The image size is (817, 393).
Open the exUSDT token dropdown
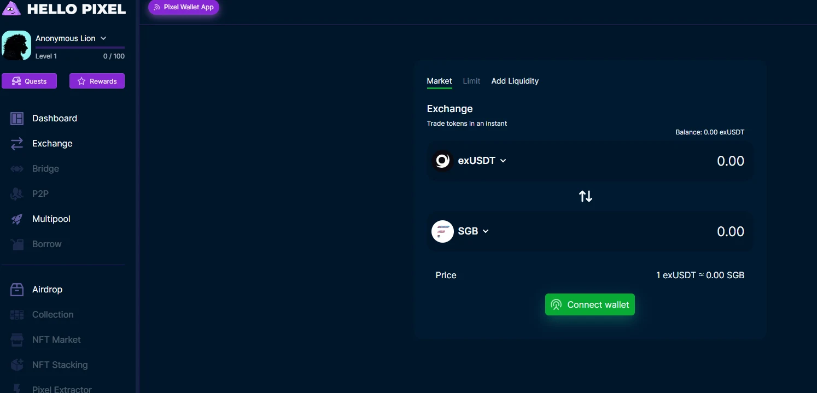tap(482, 161)
